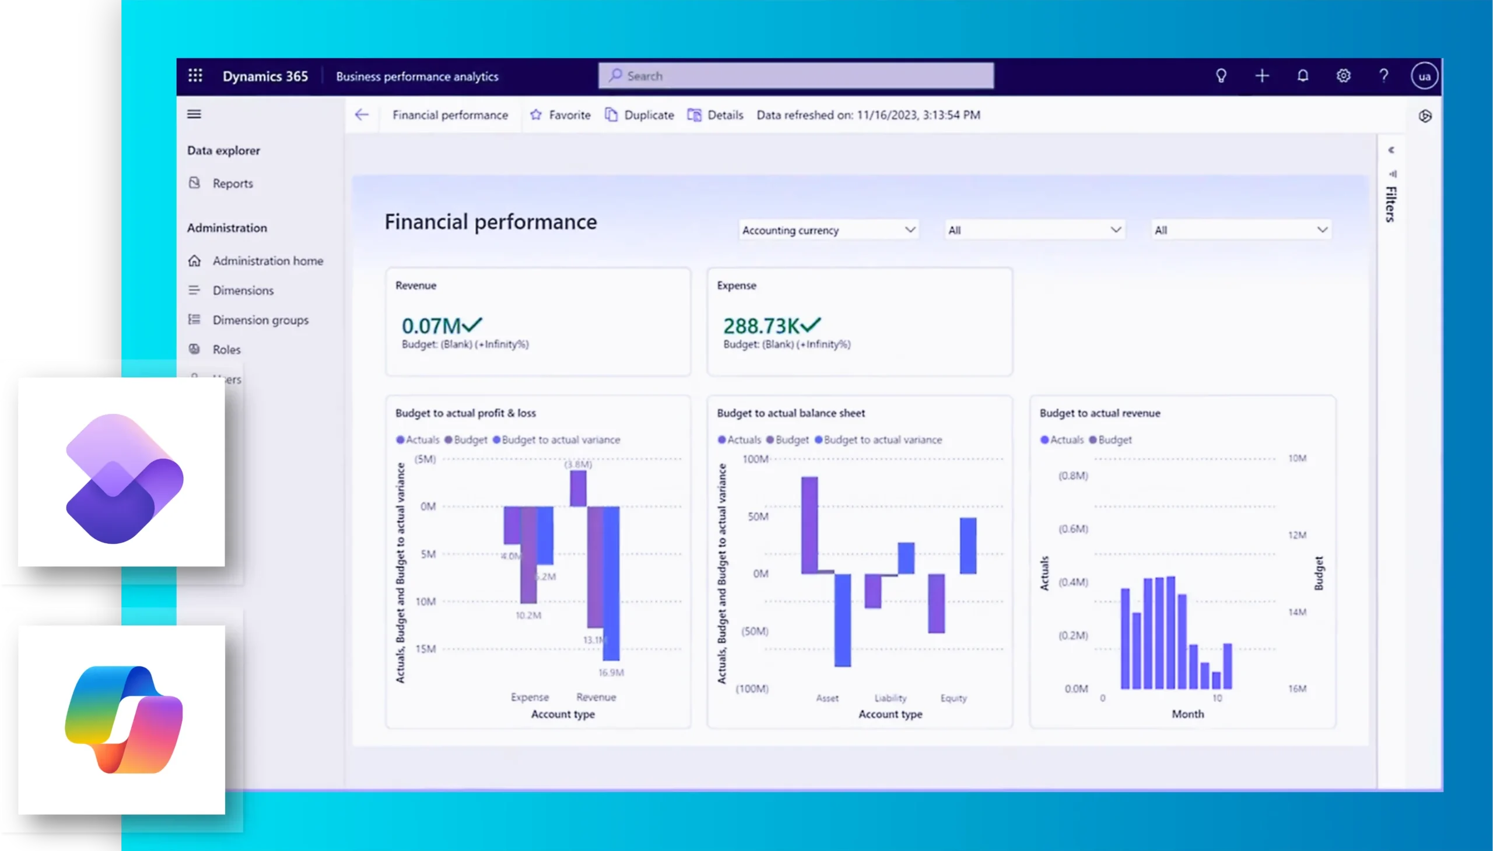Select the 10.2M Expense bar
Viewport: 1493px width, 851px height.
click(x=528, y=555)
